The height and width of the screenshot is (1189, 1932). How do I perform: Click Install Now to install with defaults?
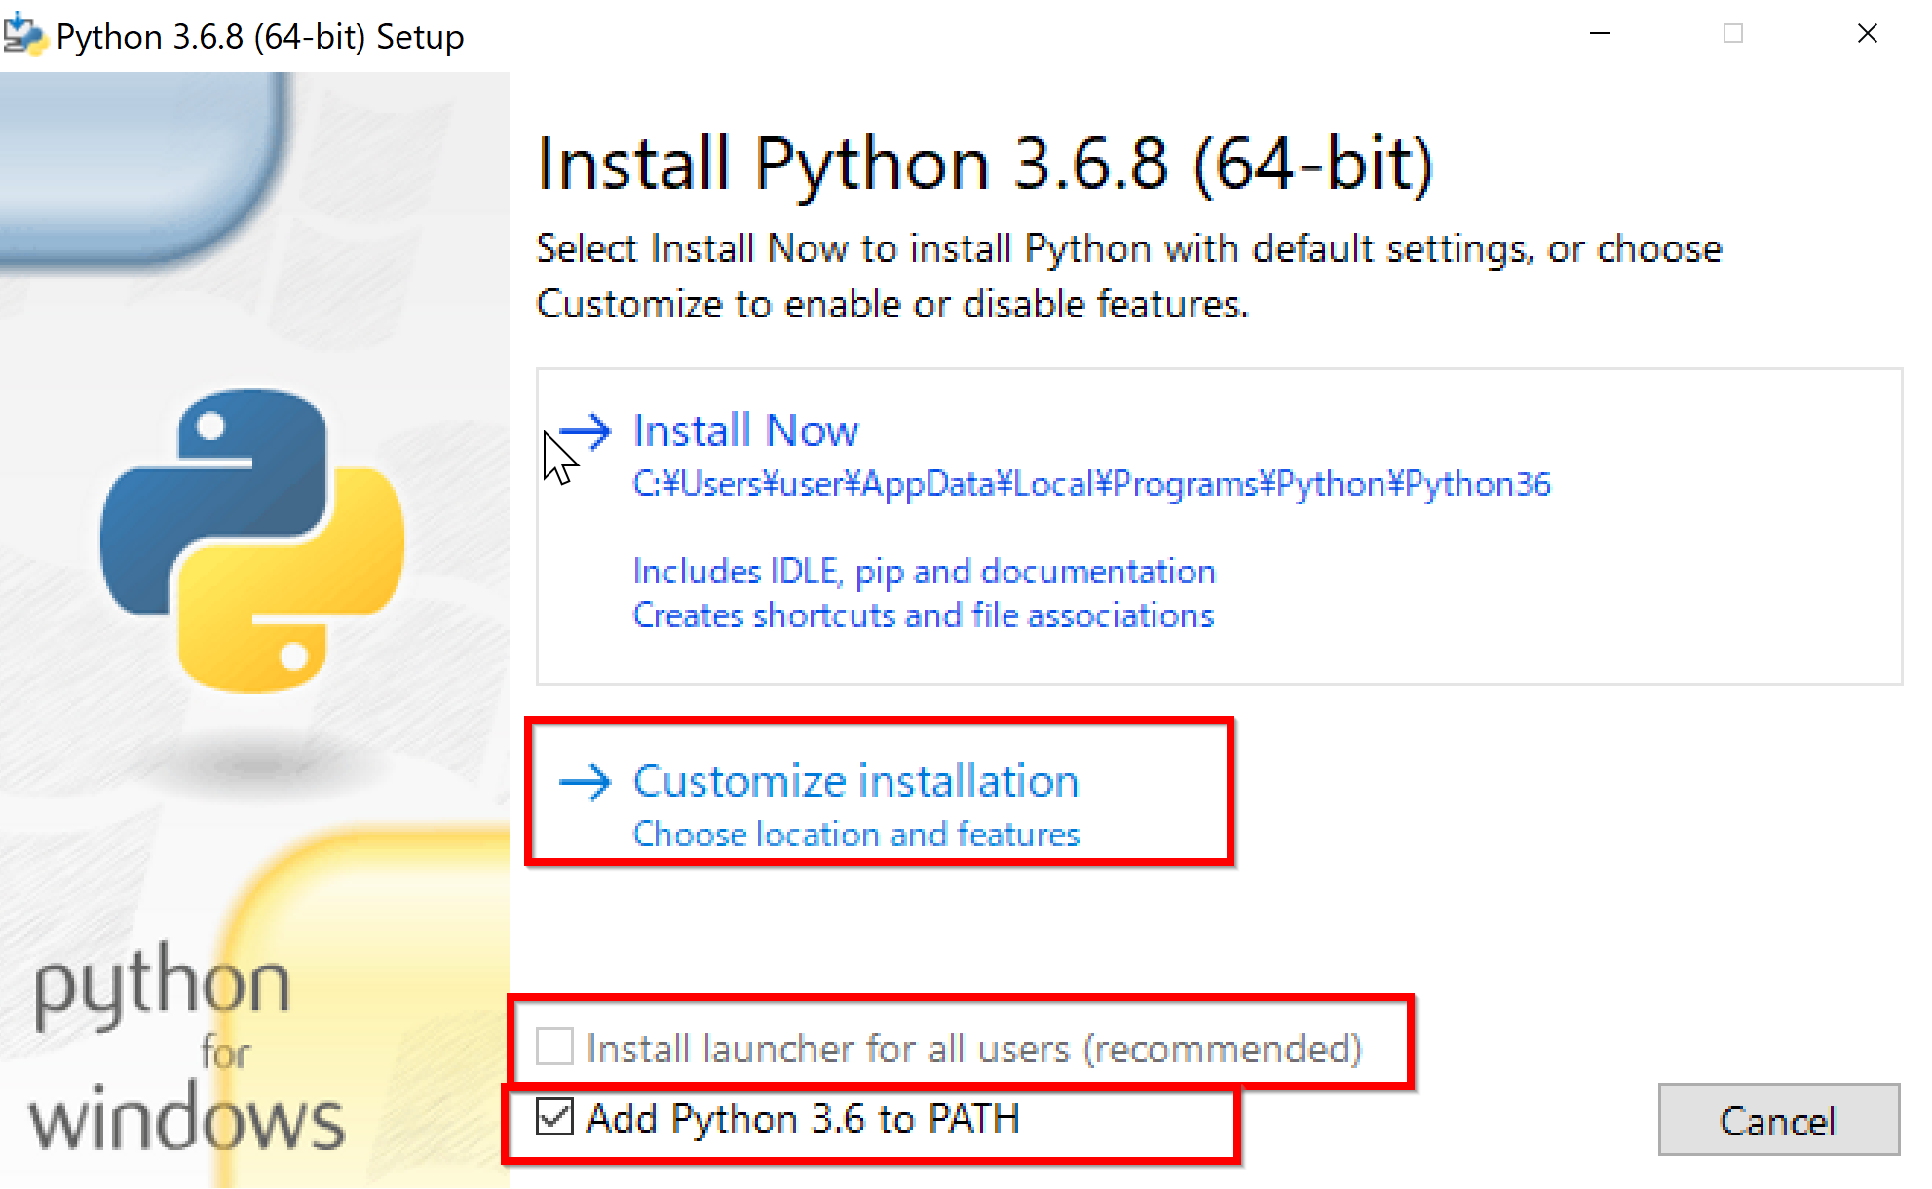(x=1219, y=526)
